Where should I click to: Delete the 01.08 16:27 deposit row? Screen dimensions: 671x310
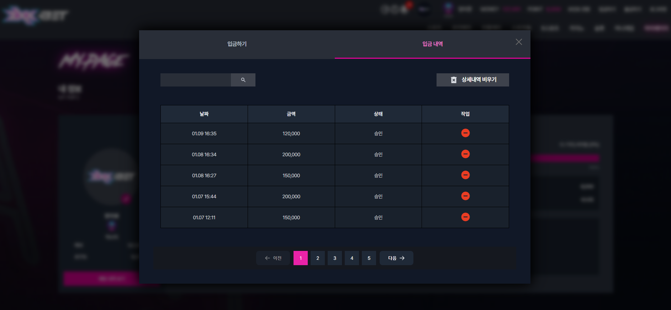tap(465, 175)
